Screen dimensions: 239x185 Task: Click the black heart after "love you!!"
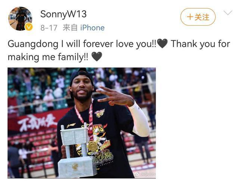pyautogui.click(x=162, y=44)
